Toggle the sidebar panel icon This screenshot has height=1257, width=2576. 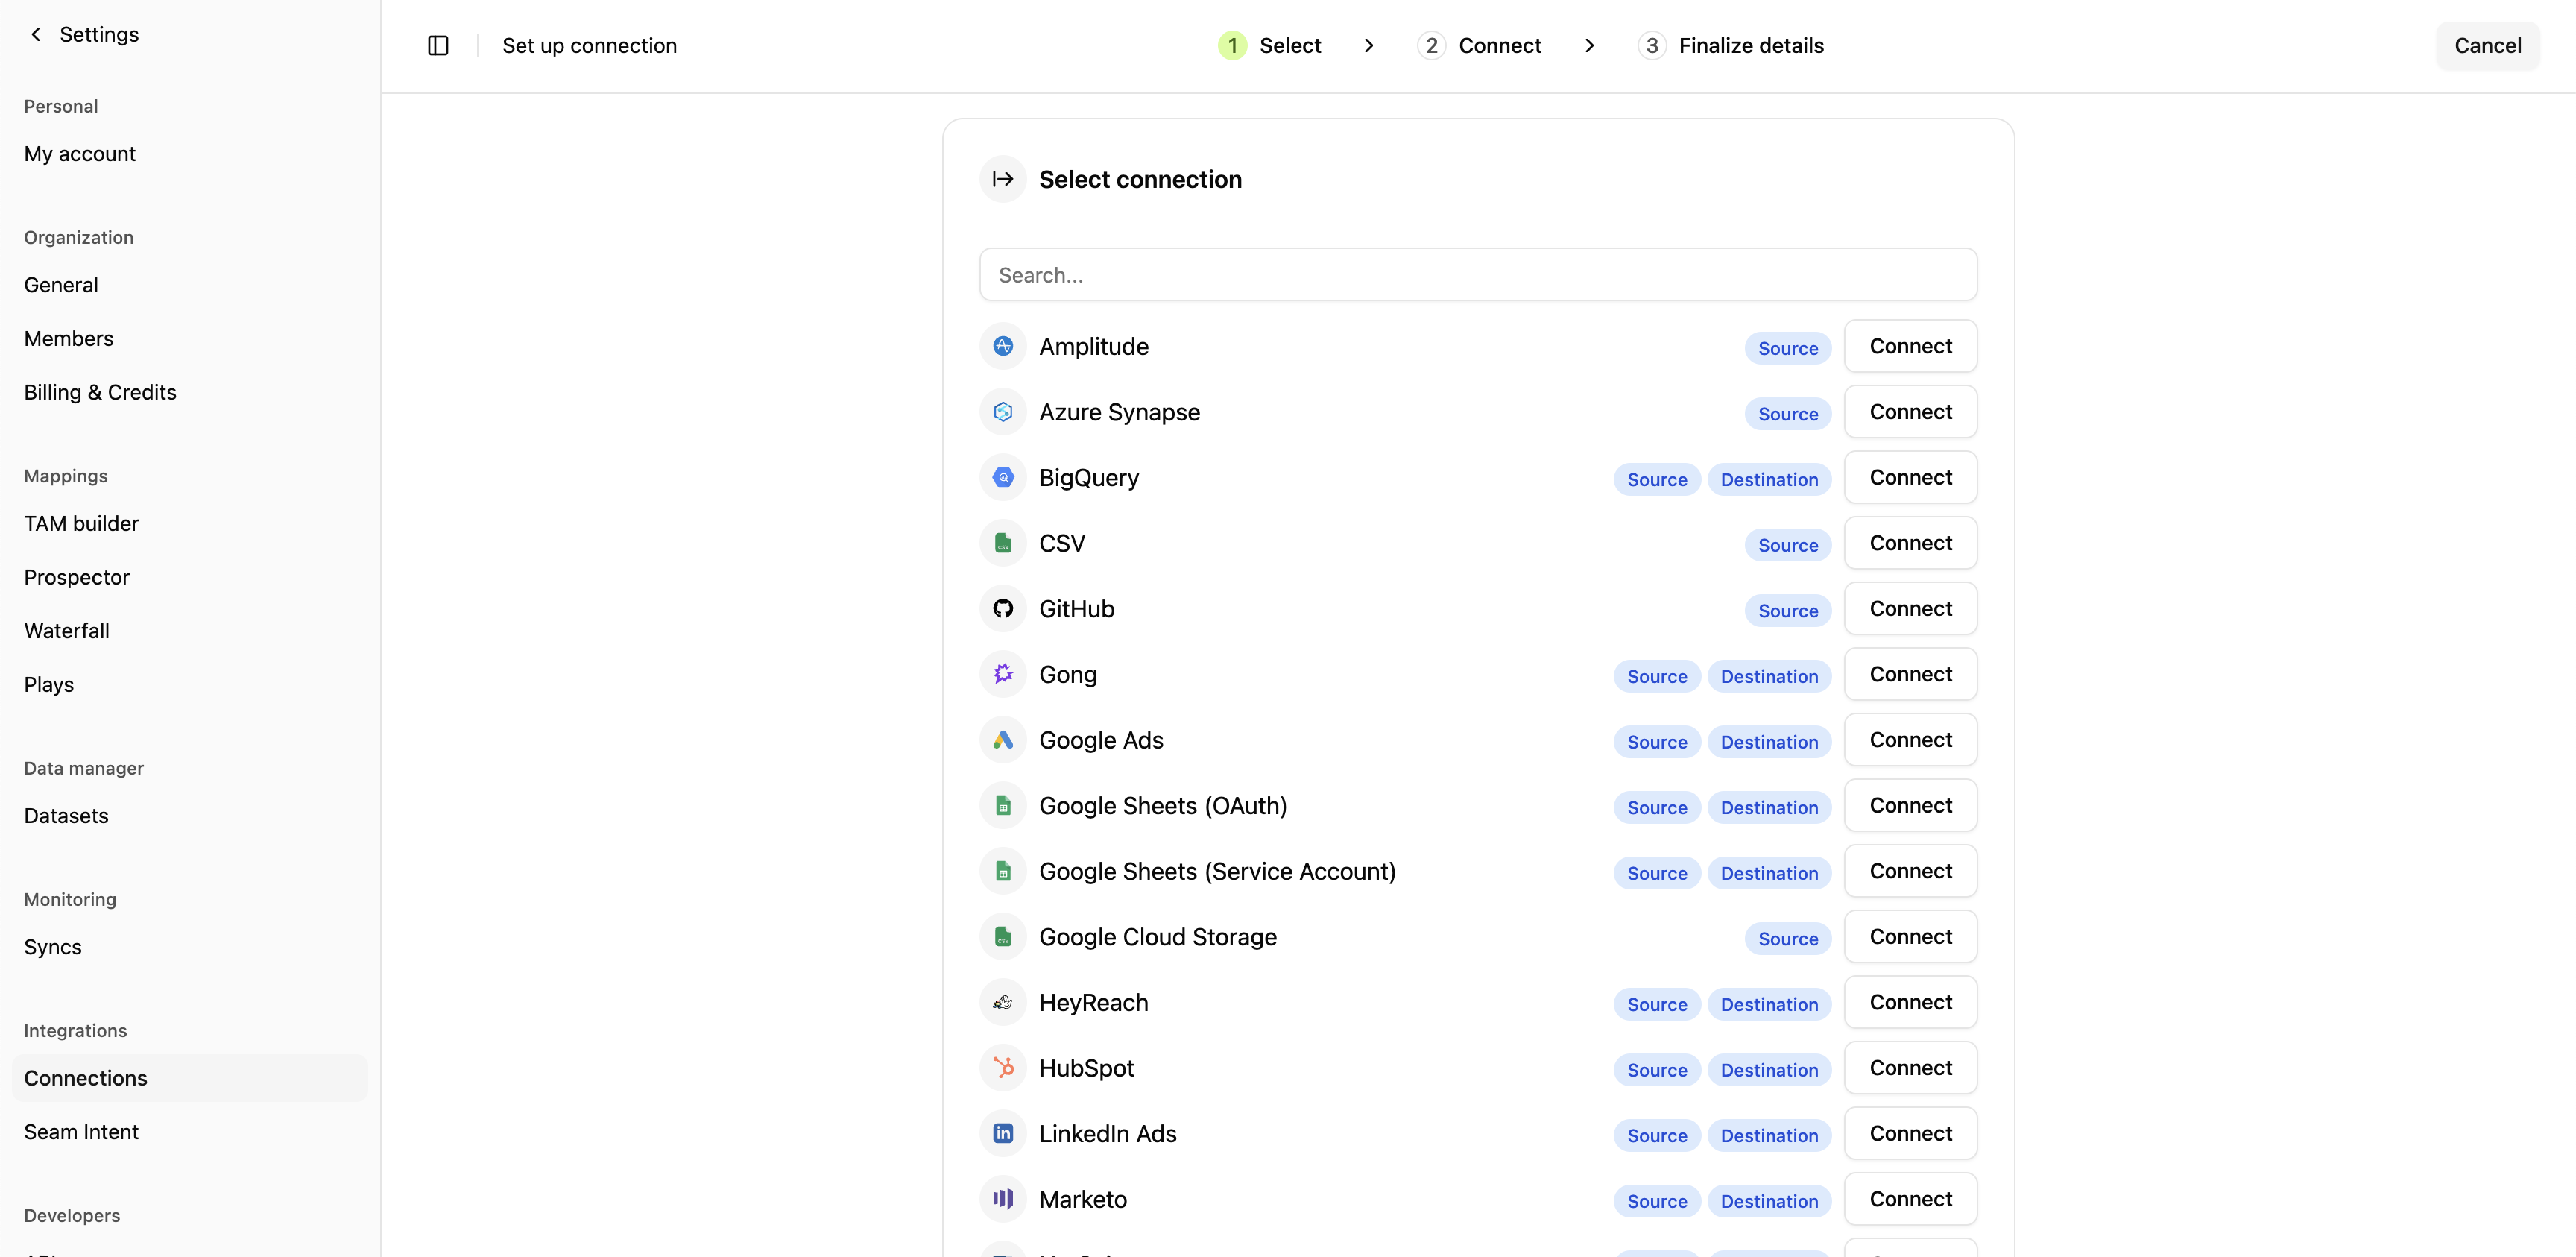438,45
